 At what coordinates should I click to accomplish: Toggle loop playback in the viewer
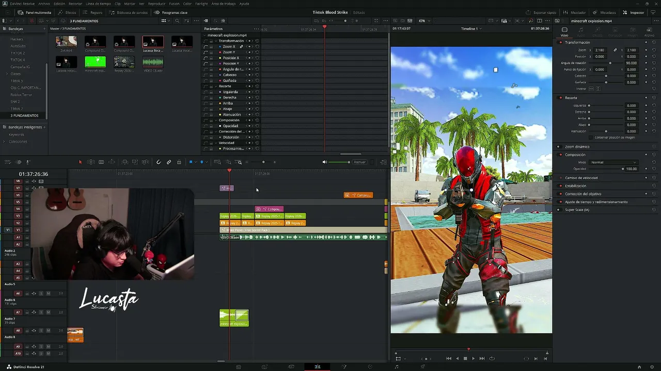click(x=492, y=359)
